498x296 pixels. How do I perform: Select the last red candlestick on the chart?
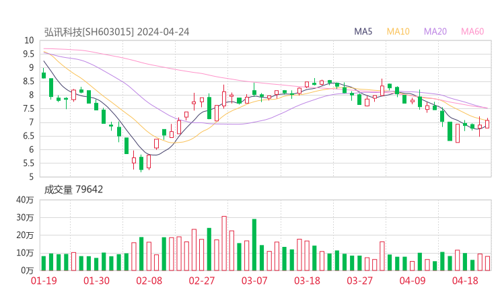click(487, 124)
